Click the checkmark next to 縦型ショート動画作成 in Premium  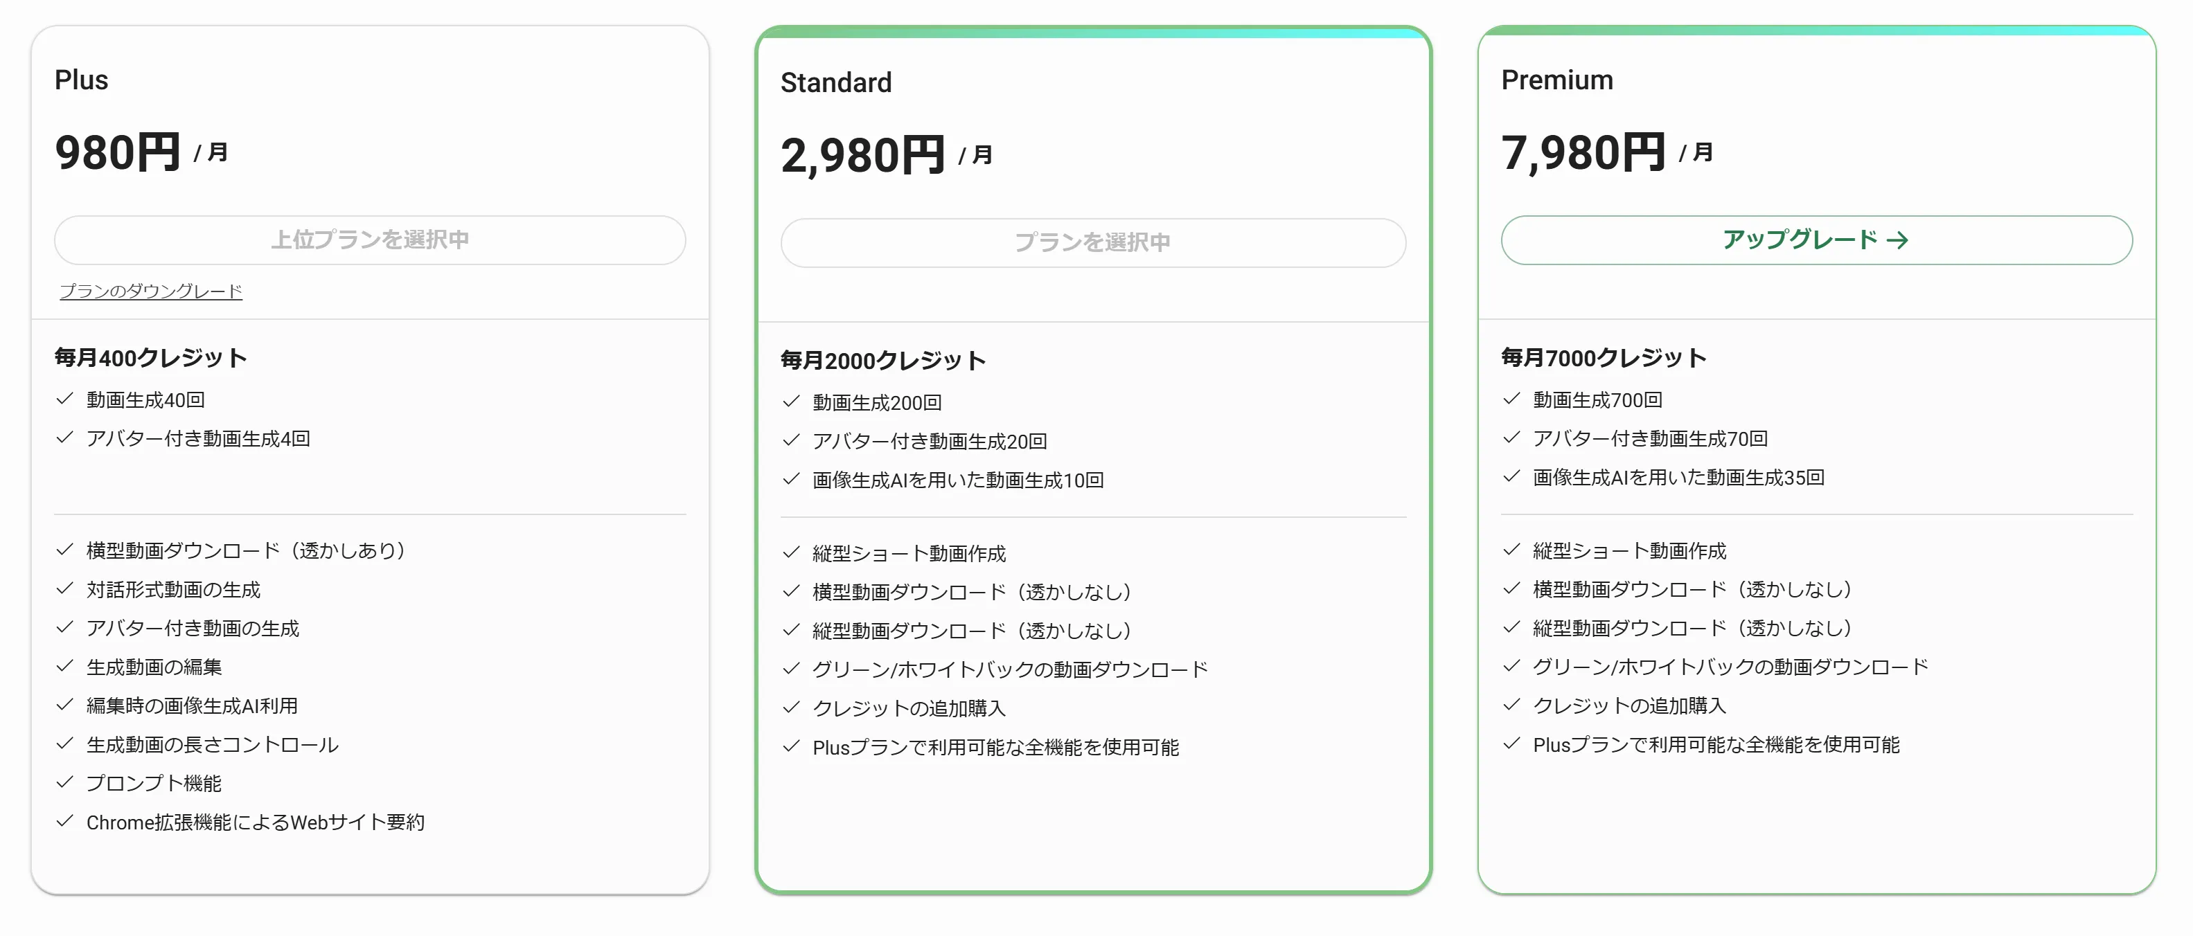[x=1512, y=551]
